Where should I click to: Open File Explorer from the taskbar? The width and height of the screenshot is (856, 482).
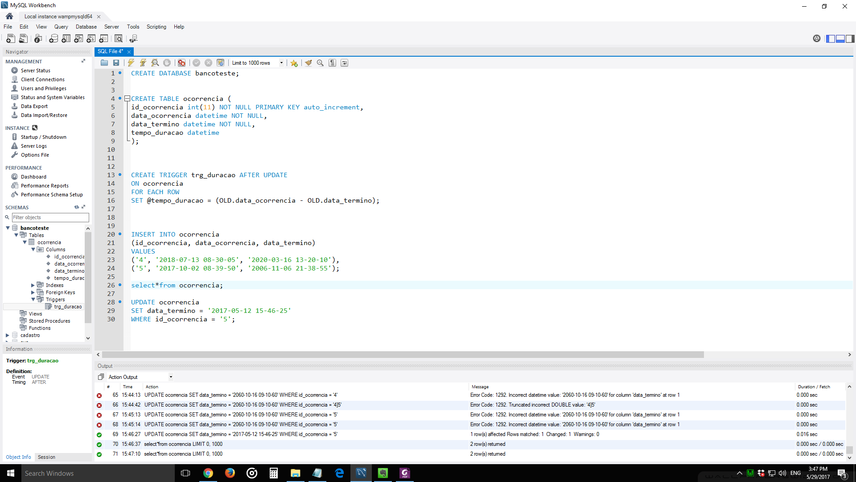[296, 473]
